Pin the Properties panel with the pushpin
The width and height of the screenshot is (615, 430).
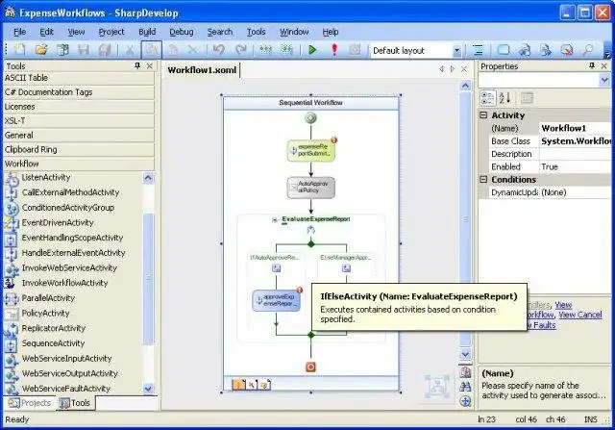pos(592,65)
